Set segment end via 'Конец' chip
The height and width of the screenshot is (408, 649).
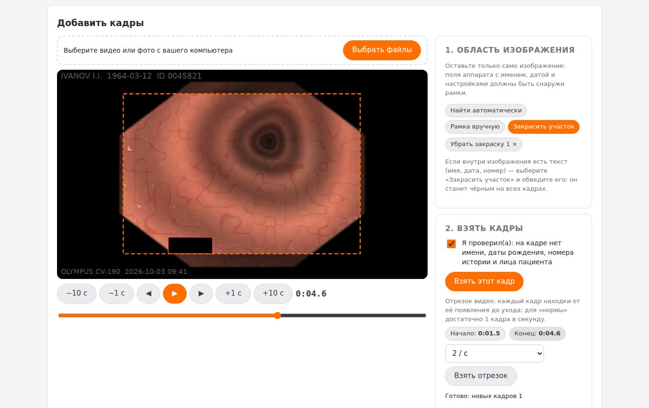point(537,334)
